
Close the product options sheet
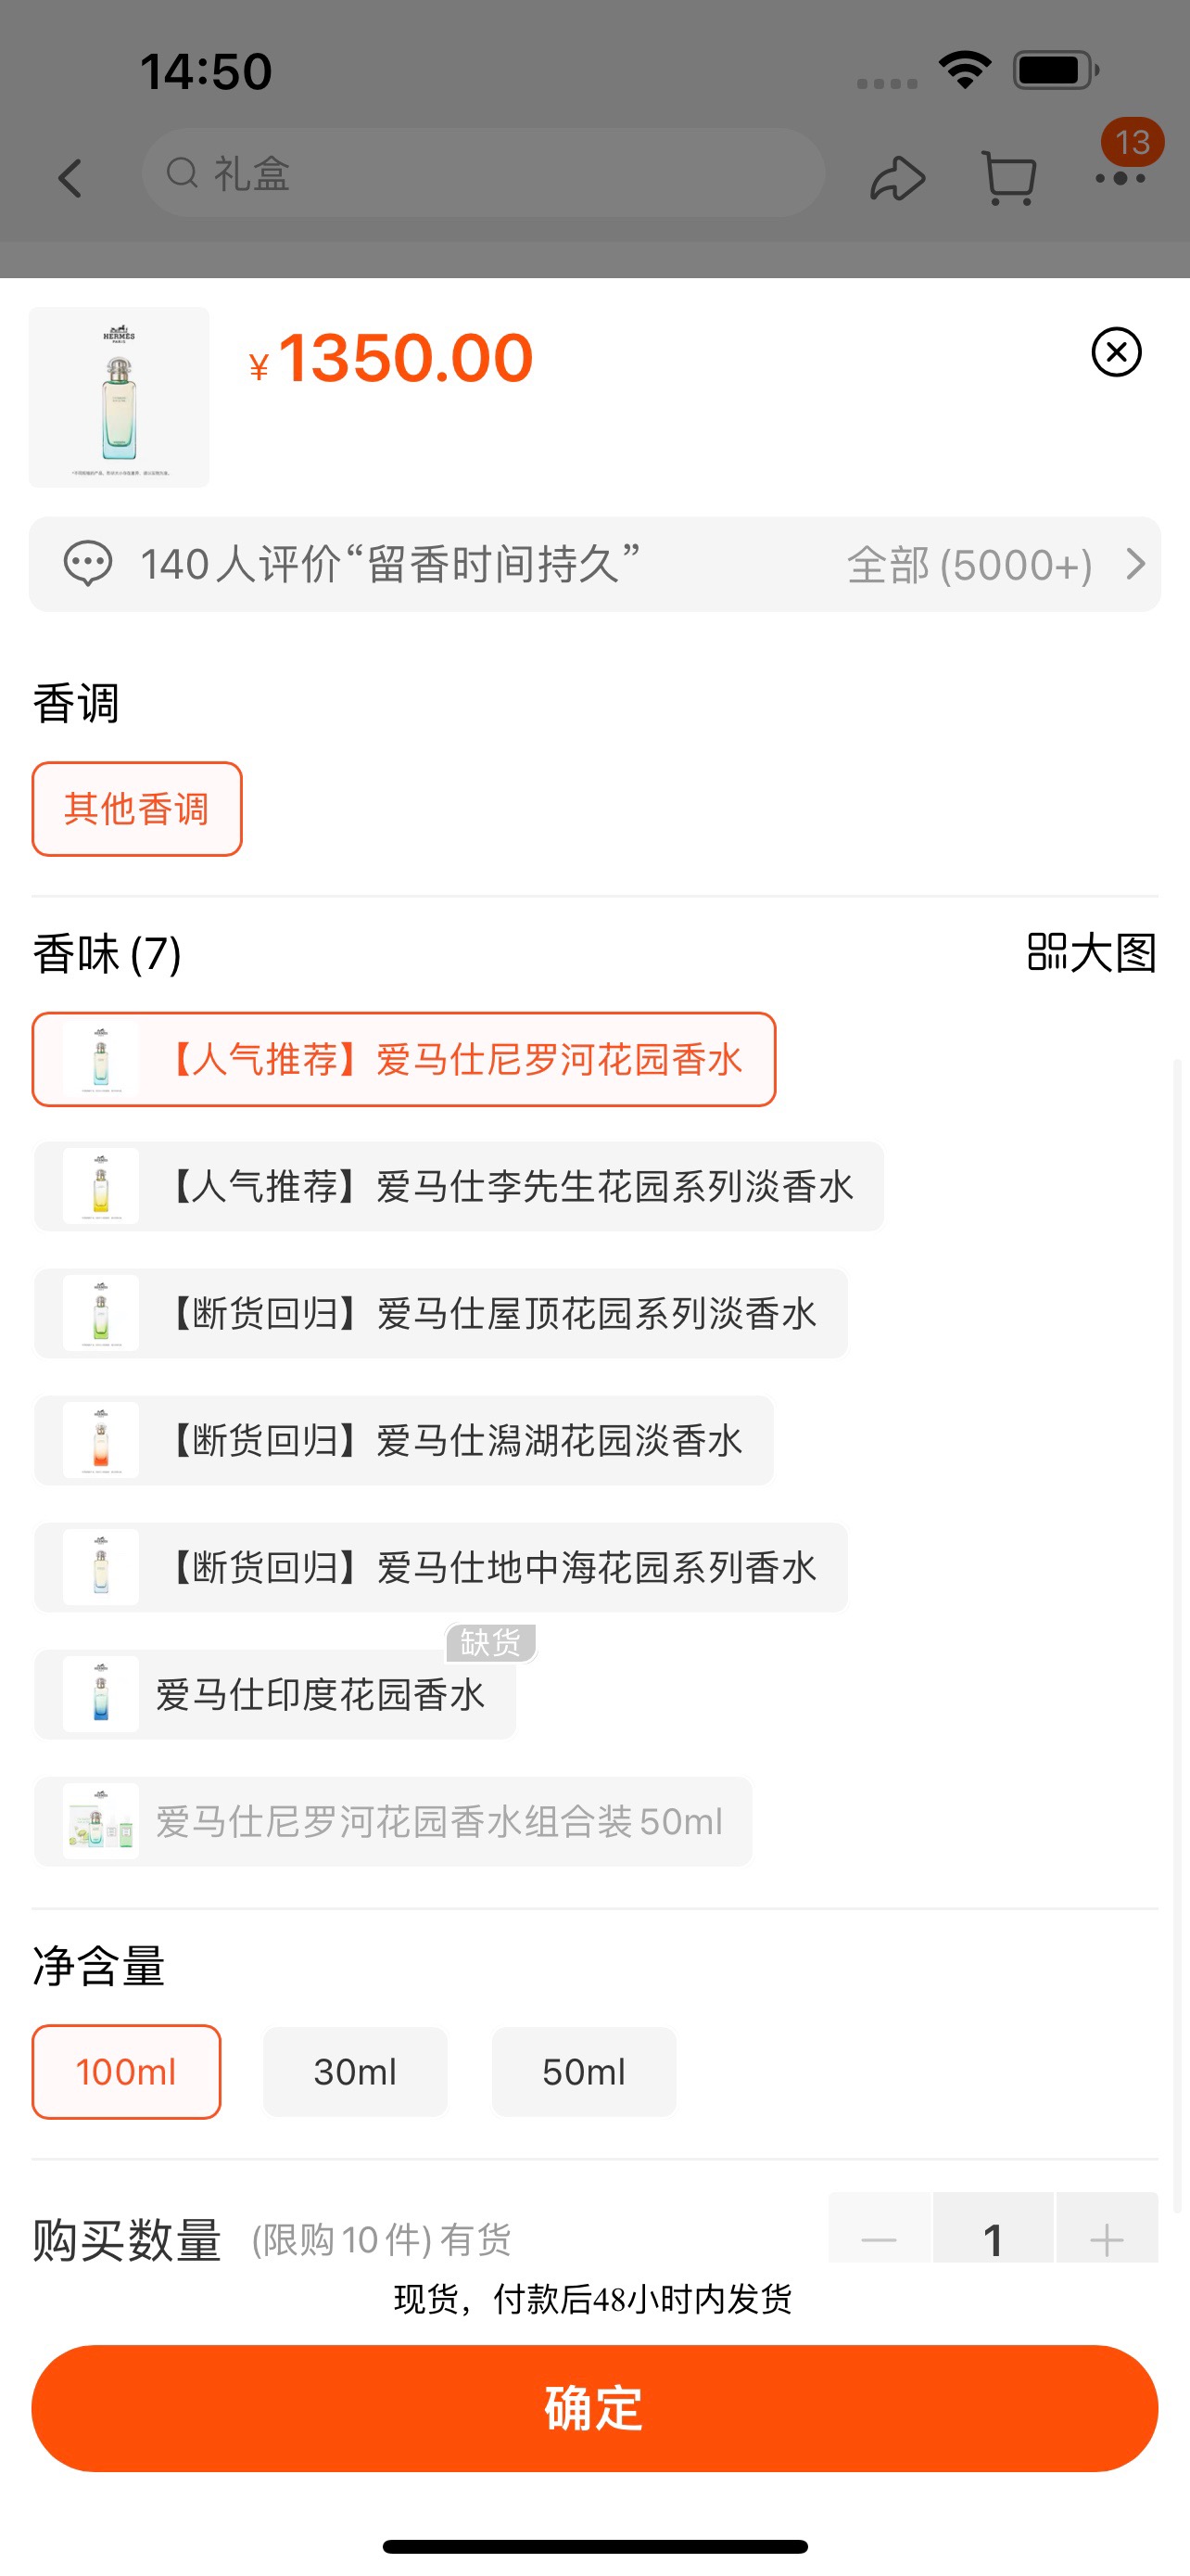click(1116, 352)
